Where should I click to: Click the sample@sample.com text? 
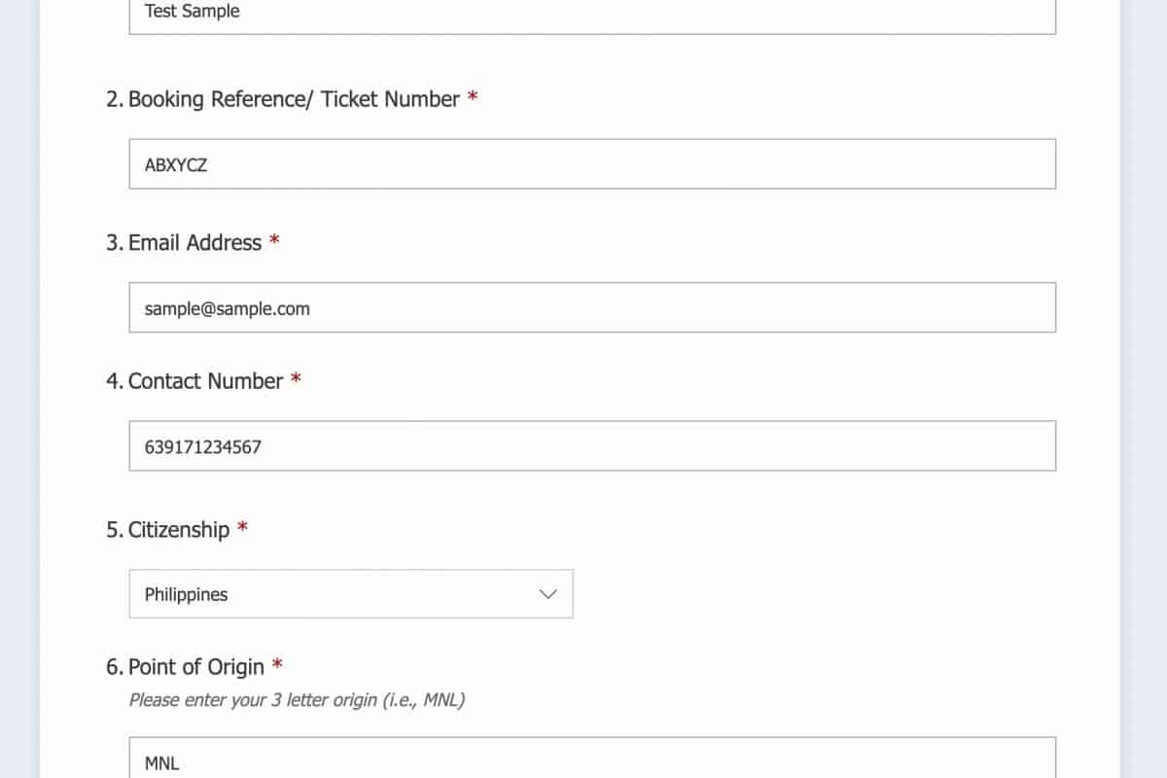(227, 308)
